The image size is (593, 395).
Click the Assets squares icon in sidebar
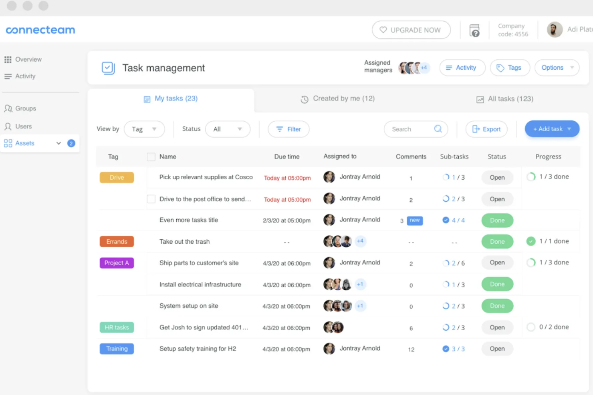tap(8, 143)
